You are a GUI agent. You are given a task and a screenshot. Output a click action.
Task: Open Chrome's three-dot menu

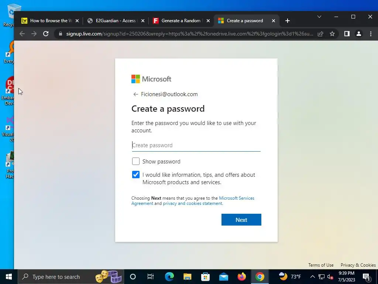coord(371,34)
